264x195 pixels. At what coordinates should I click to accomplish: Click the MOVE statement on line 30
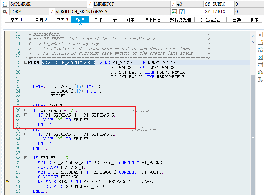pos(67,120)
